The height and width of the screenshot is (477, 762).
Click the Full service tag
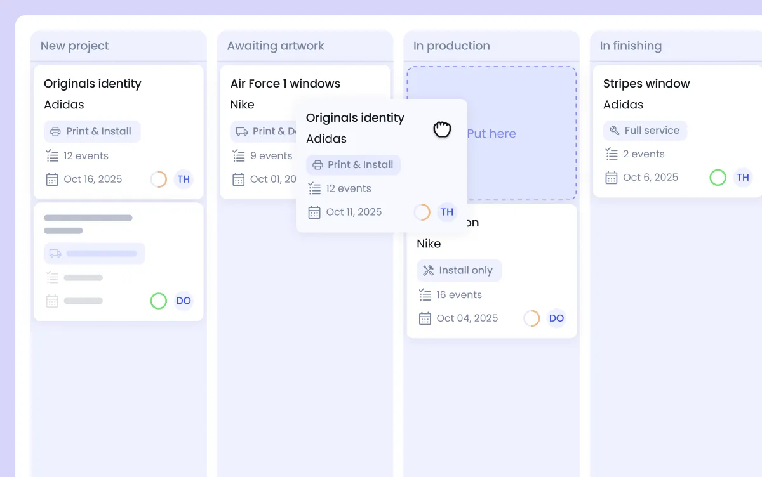[645, 131]
